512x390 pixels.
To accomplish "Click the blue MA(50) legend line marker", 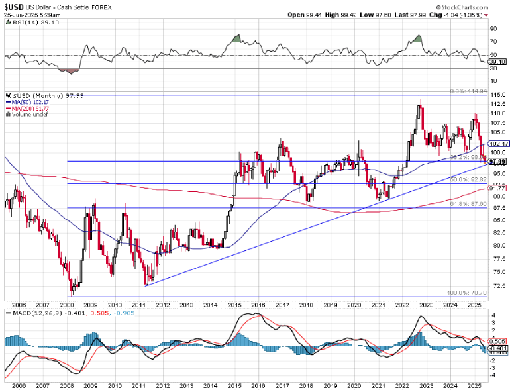I will click(7, 101).
